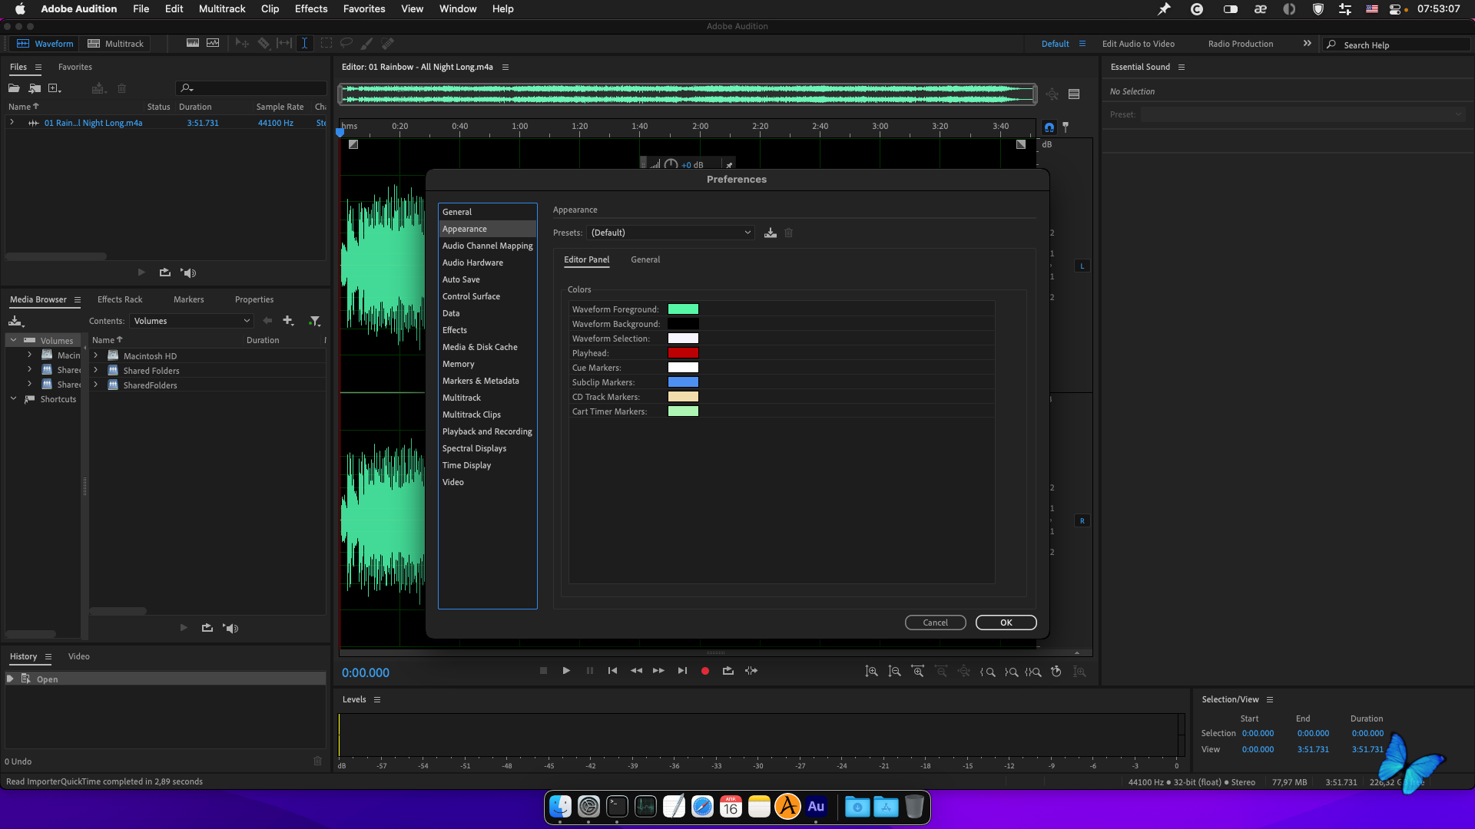Click Loop Playback icon in transport

(728, 671)
